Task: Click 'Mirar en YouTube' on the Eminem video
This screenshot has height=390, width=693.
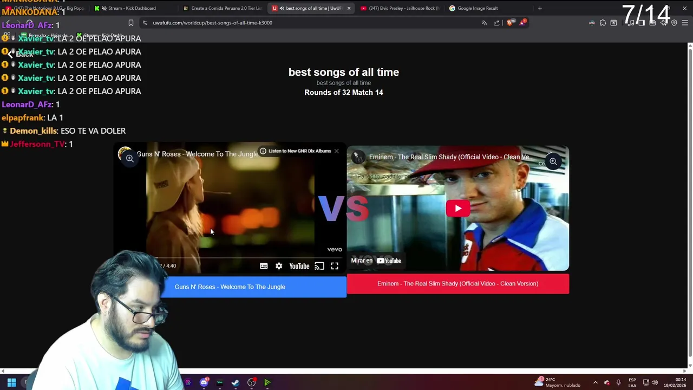Action: click(x=376, y=261)
